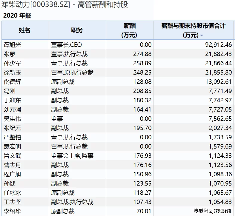Click 徐新玉's position 董事,原执行总裁
235x216 pixels.
click(72, 72)
